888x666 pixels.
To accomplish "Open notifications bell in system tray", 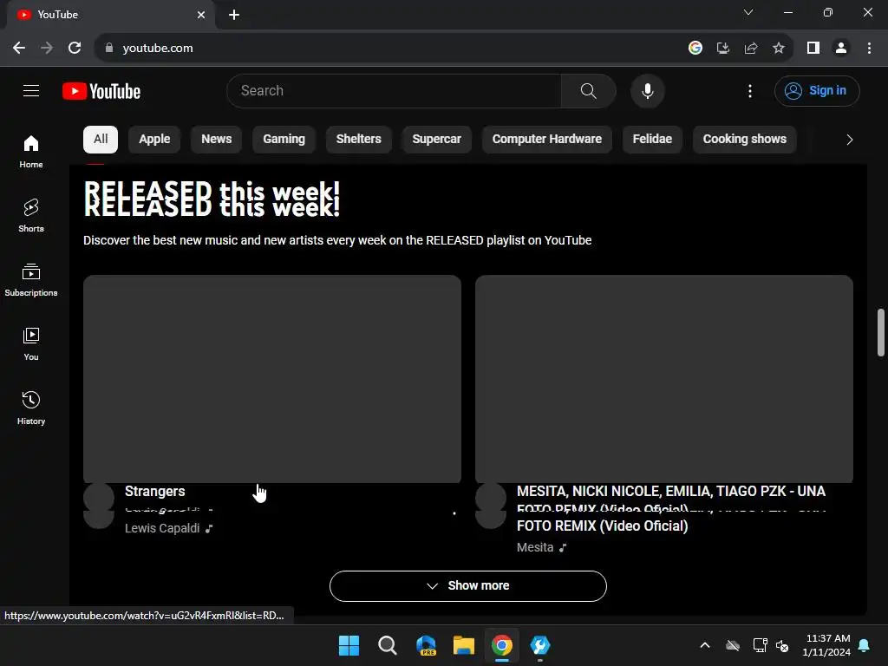I will [865, 645].
